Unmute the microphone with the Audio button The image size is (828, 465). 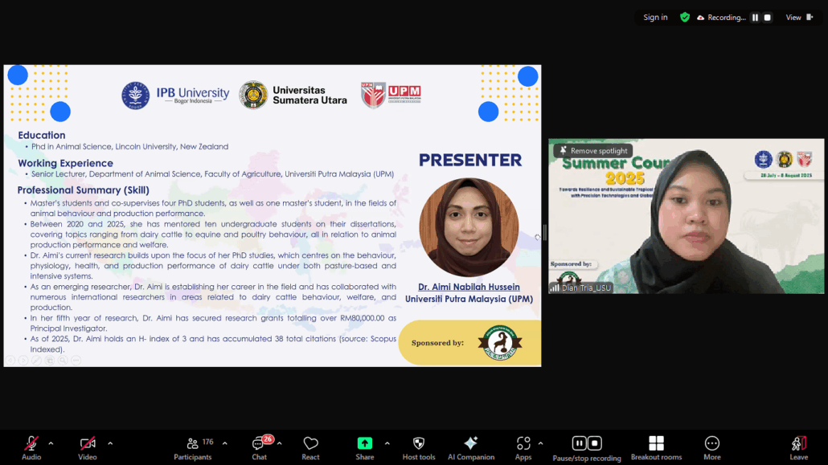[31, 444]
